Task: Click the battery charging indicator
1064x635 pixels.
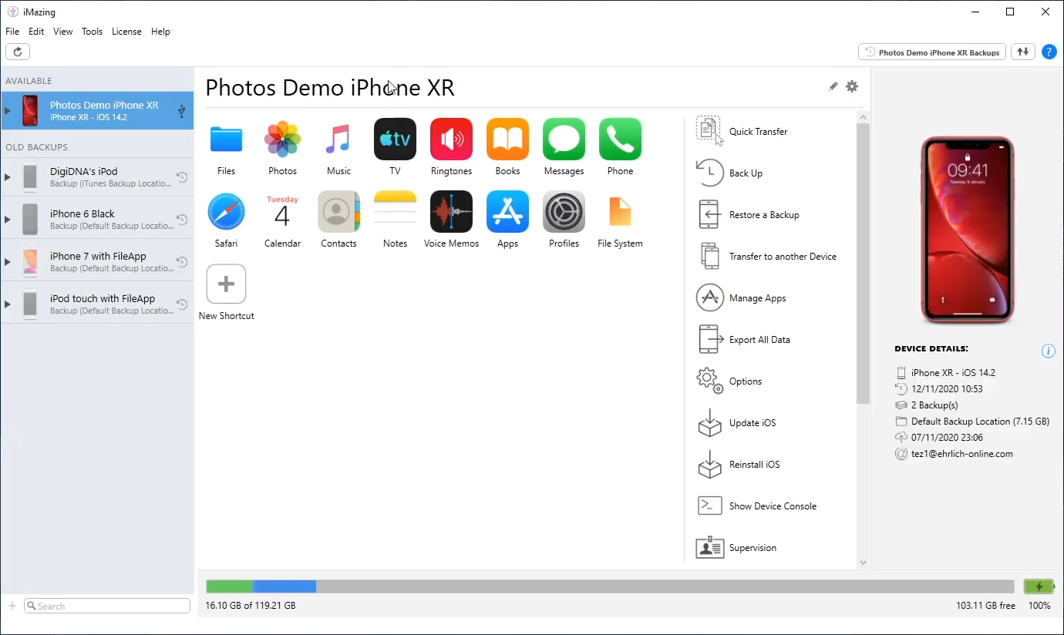Action: (1039, 586)
